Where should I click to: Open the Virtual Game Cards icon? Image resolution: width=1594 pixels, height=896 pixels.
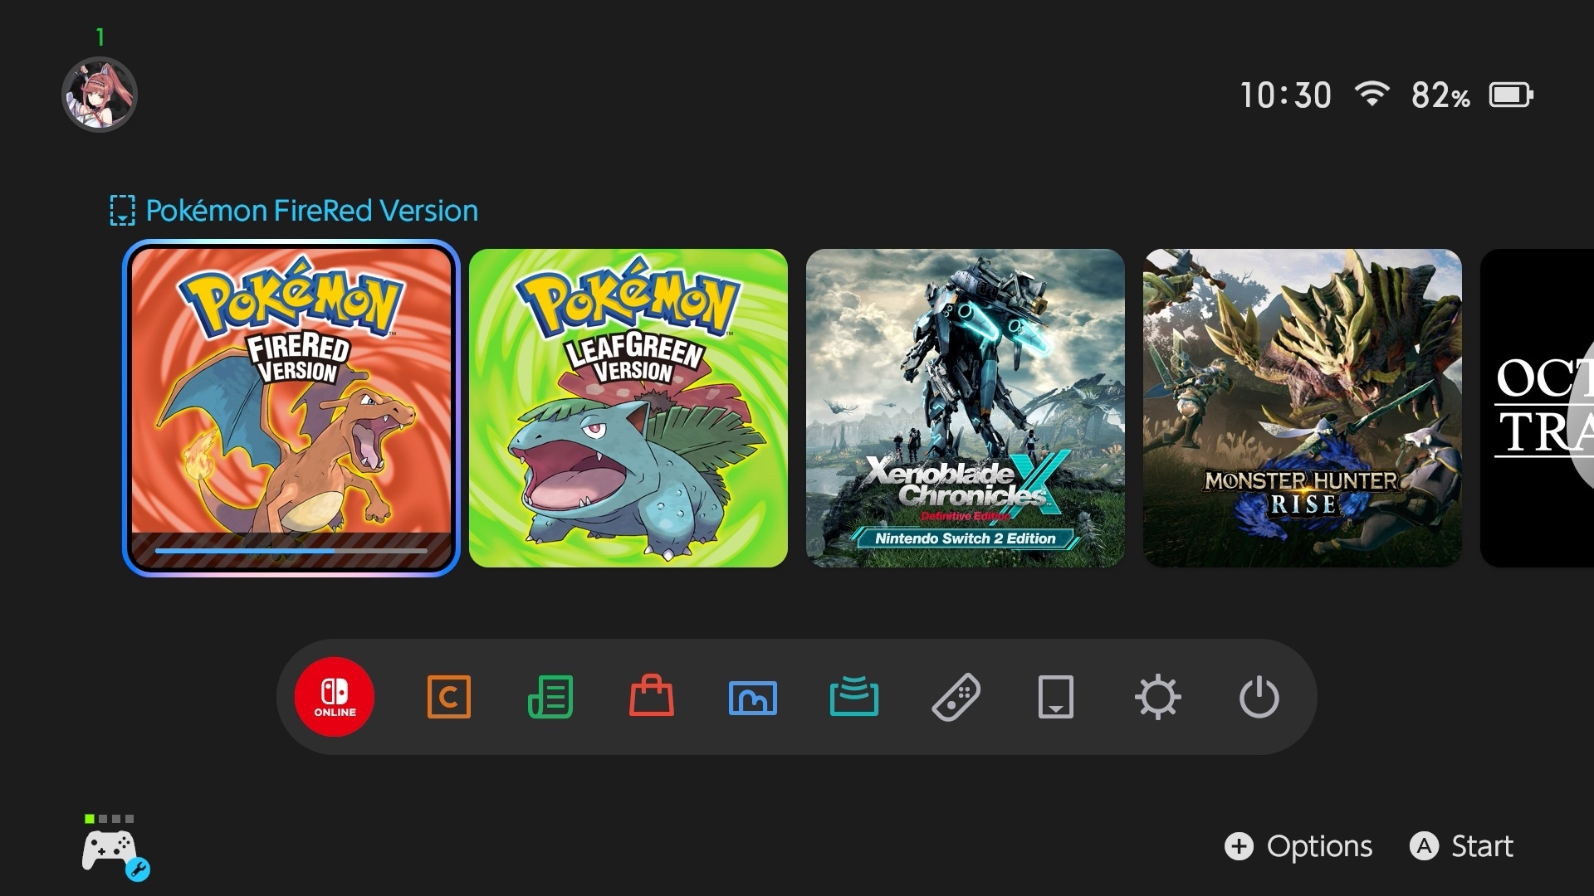(1056, 697)
